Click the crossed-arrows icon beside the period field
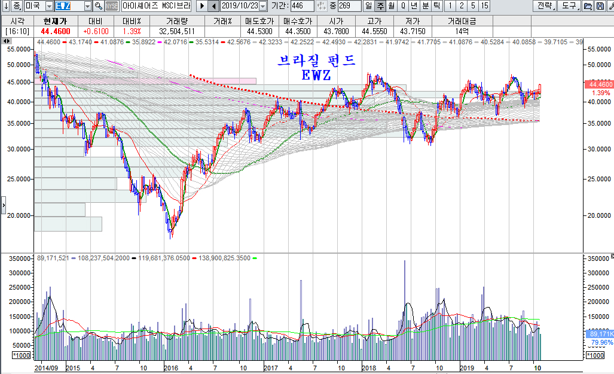Viewport: 614px width, 374px height. [x=323, y=6]
